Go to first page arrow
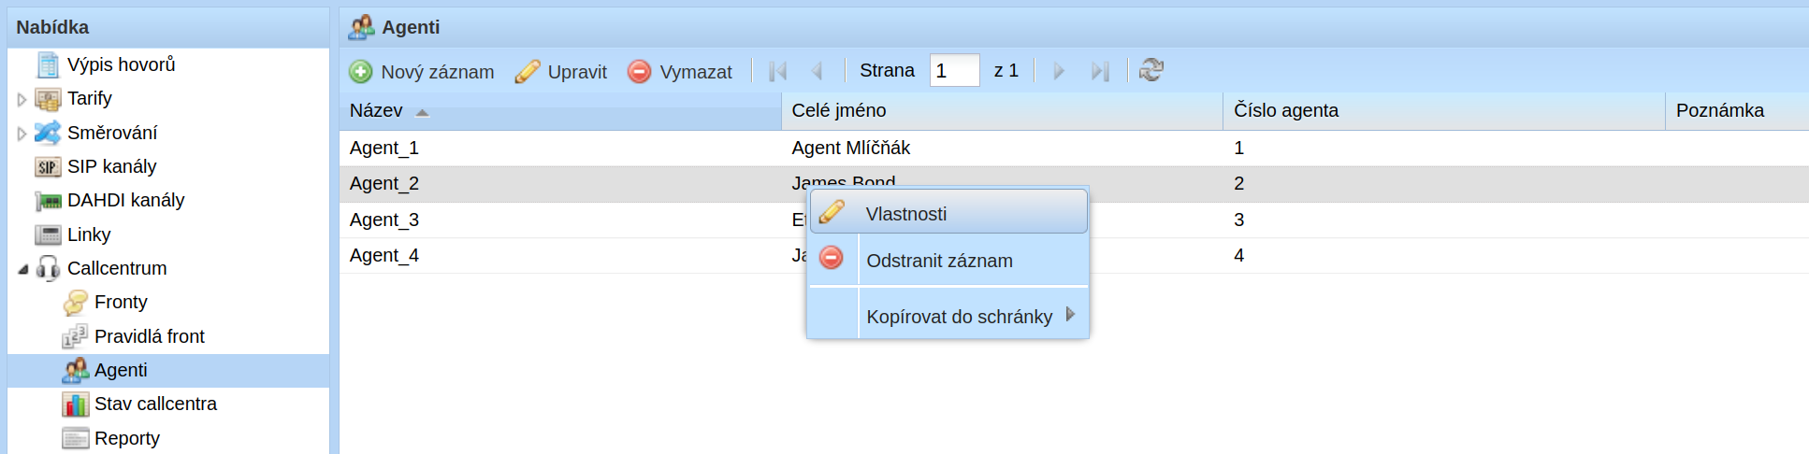The height and width of the screenshot is (454, 1809). coord(777,71)
